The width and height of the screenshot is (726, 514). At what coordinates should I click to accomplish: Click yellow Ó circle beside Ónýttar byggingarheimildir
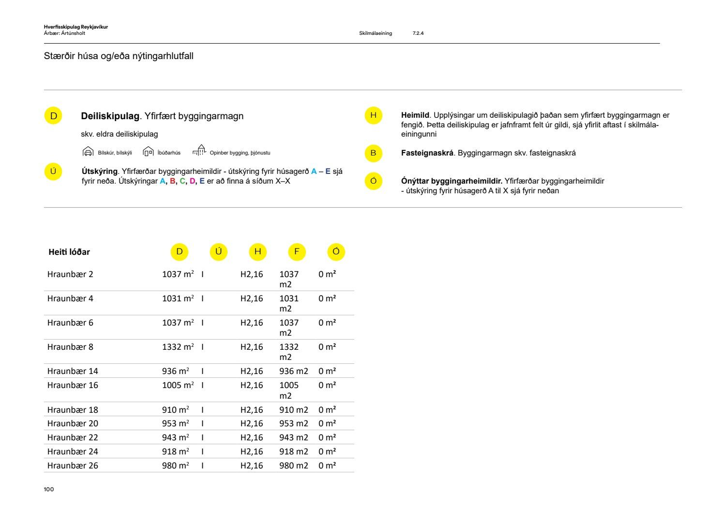373,181
